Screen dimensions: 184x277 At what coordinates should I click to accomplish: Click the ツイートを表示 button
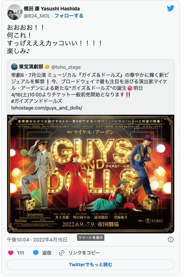(91, 238)
